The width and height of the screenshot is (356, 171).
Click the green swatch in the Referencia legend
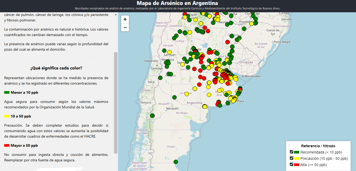pyautogui.click(x=296, y=152)
